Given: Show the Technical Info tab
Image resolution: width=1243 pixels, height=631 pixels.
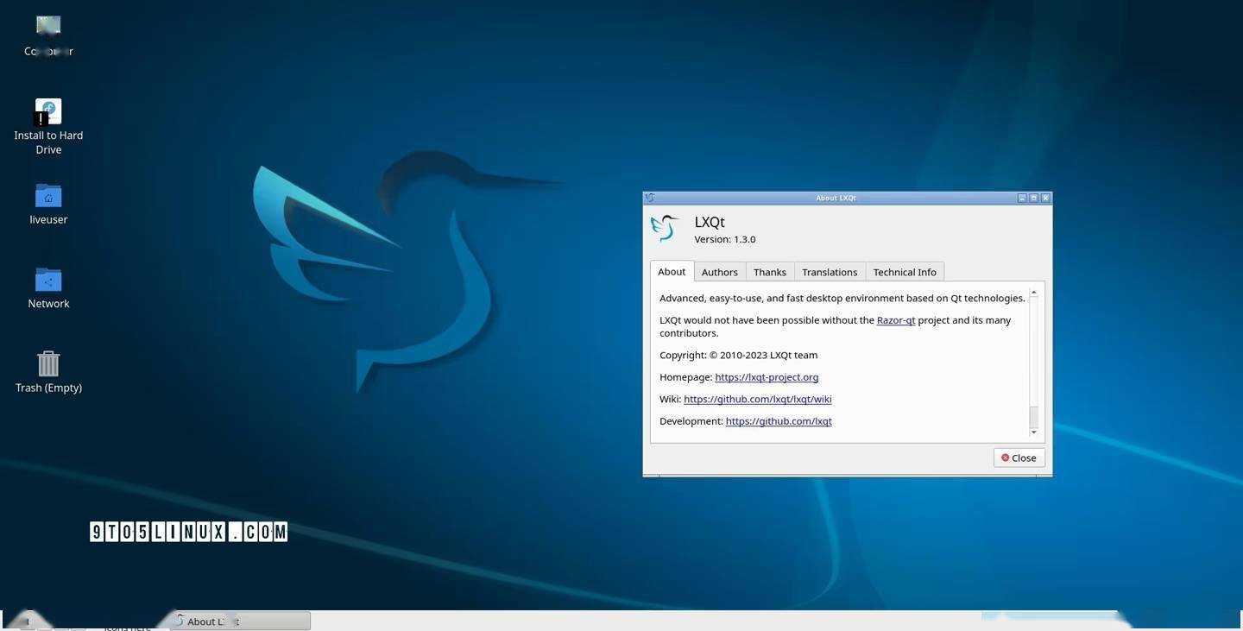Looking at the screenshot, I should pos(905,272).
